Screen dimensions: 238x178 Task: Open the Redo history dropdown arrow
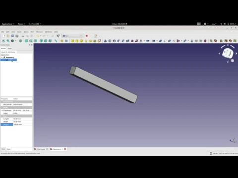tap(47, 36)
